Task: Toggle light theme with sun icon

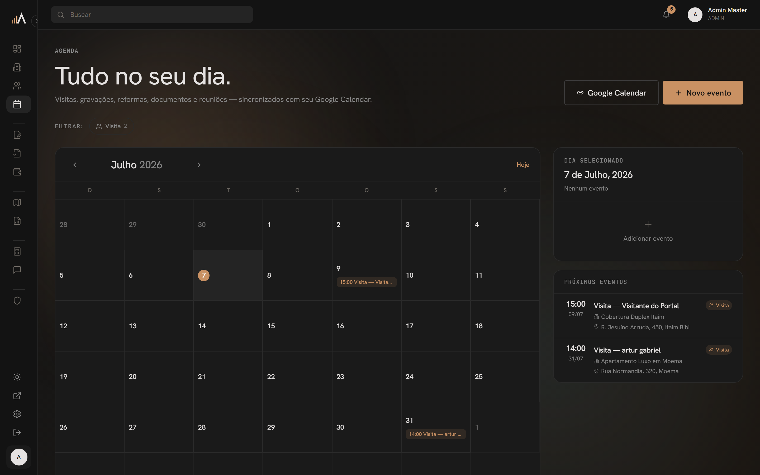Action: pyautogui.click(x=17, y=377)
